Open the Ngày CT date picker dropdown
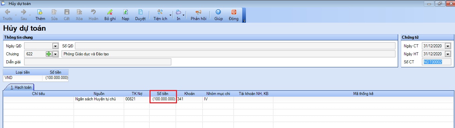455x128 pixels. point(448,46)
